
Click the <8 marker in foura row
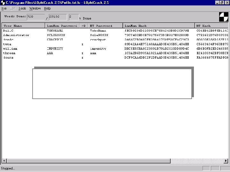pos(82,58)
